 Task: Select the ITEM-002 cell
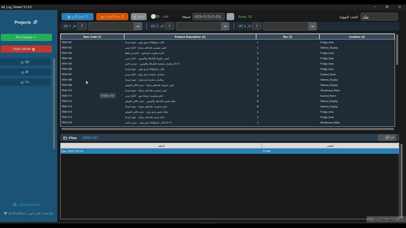(x=92, y=47)
